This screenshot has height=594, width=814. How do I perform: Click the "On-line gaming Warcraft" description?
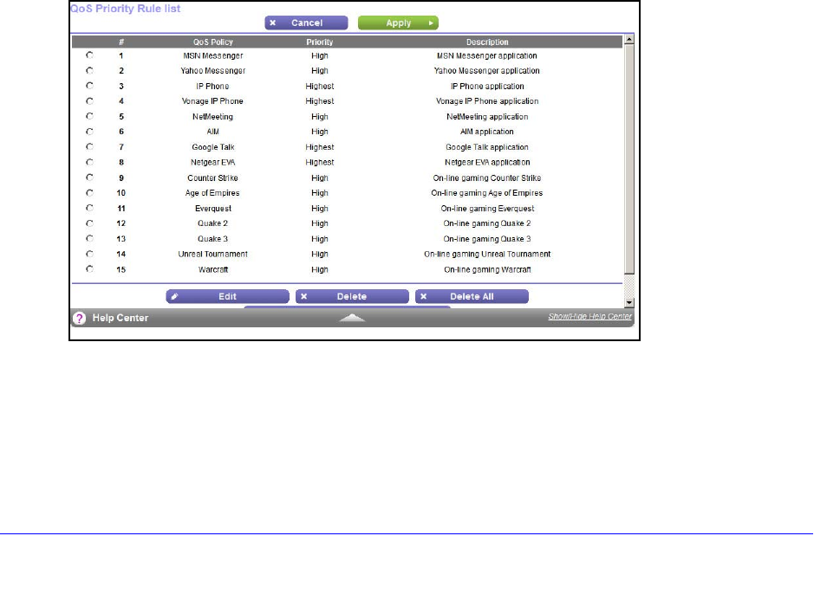[487, 269]
